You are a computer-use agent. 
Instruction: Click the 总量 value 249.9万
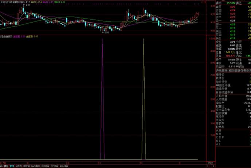(230, 52)
